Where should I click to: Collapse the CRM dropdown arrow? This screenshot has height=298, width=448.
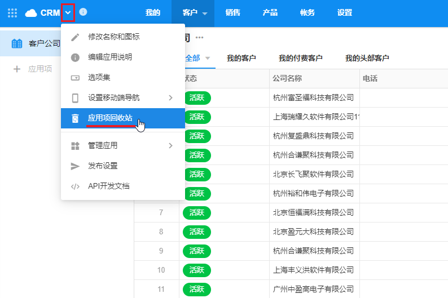(x=68, y=12)
